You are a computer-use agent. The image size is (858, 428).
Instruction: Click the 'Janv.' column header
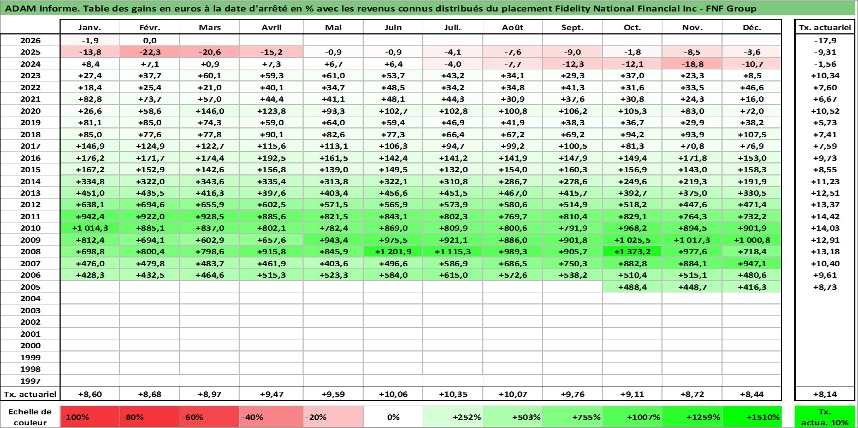(x=90, y=27)
